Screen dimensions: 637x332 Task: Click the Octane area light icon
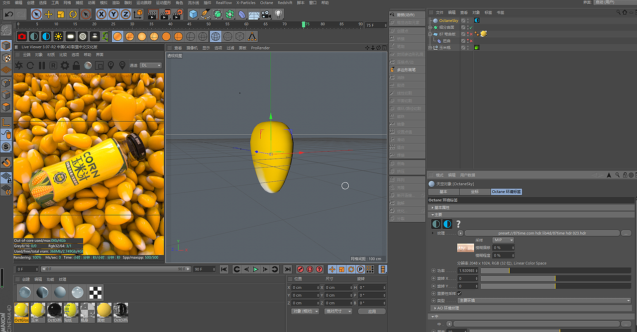point(71,36)
